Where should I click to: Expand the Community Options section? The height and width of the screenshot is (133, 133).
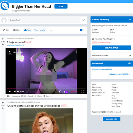pyautogui.click(x=112, y=56)
